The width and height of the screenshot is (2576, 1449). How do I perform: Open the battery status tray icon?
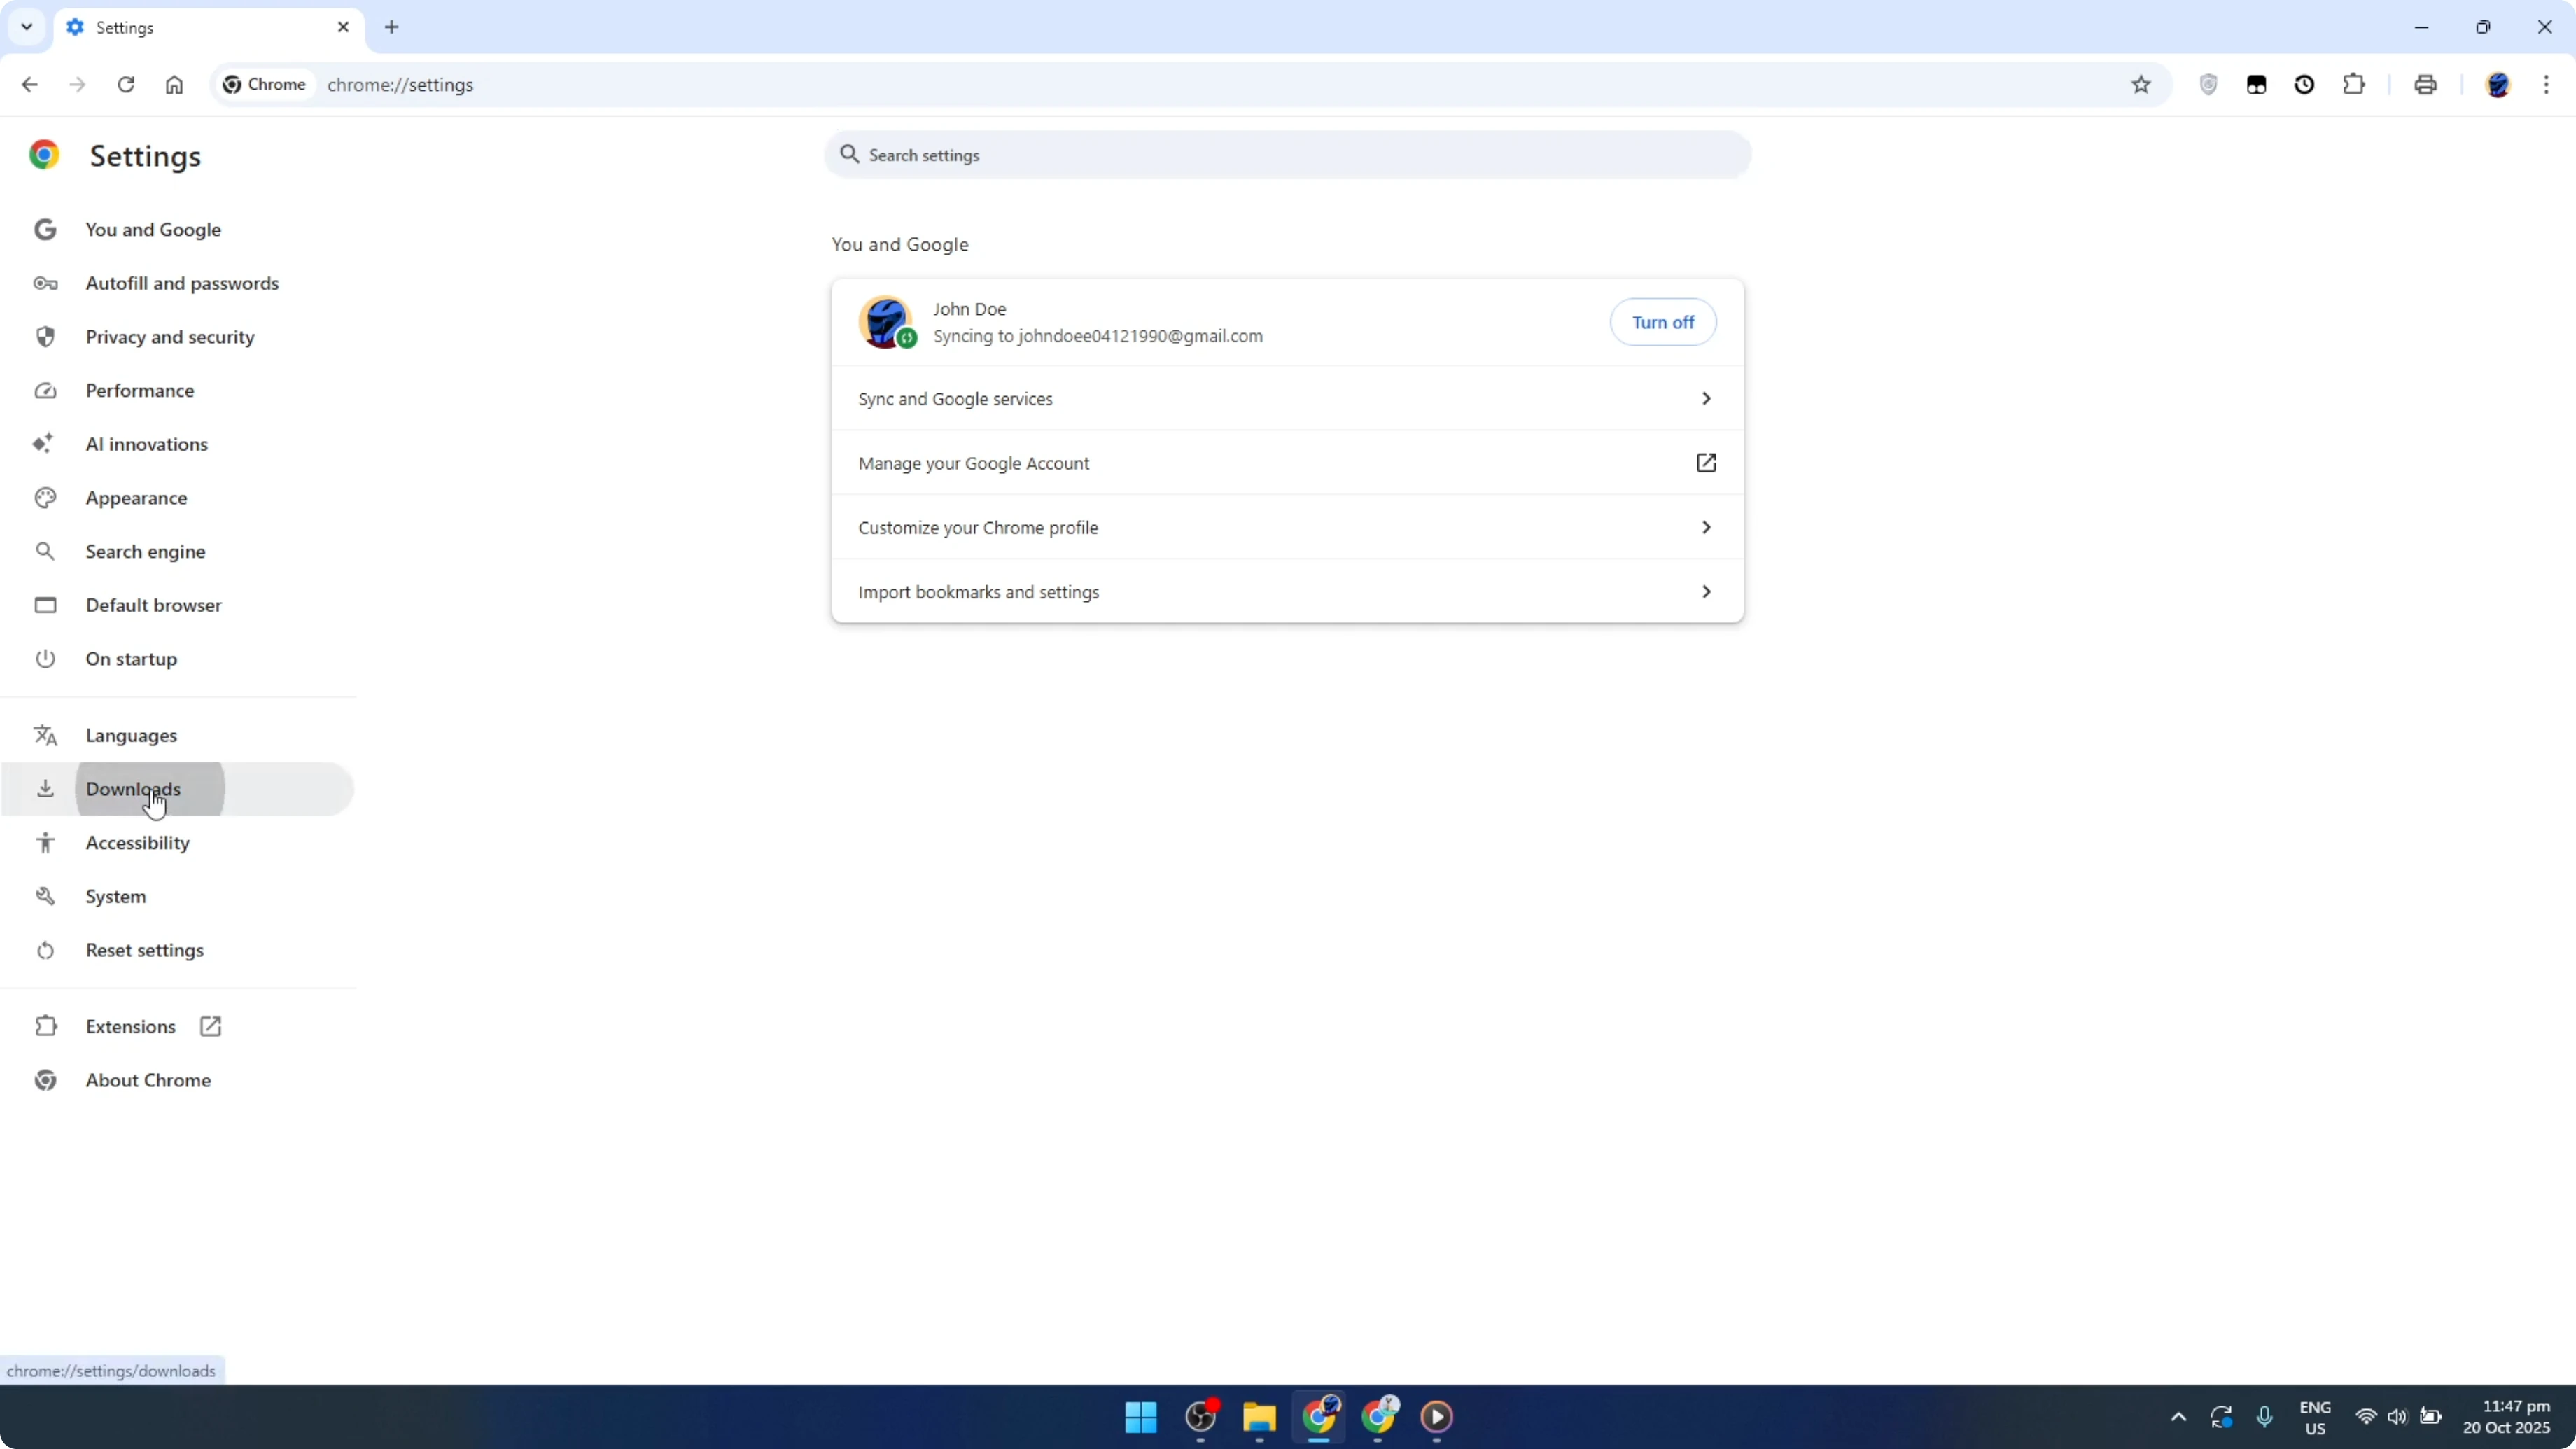(2431, 1417)
